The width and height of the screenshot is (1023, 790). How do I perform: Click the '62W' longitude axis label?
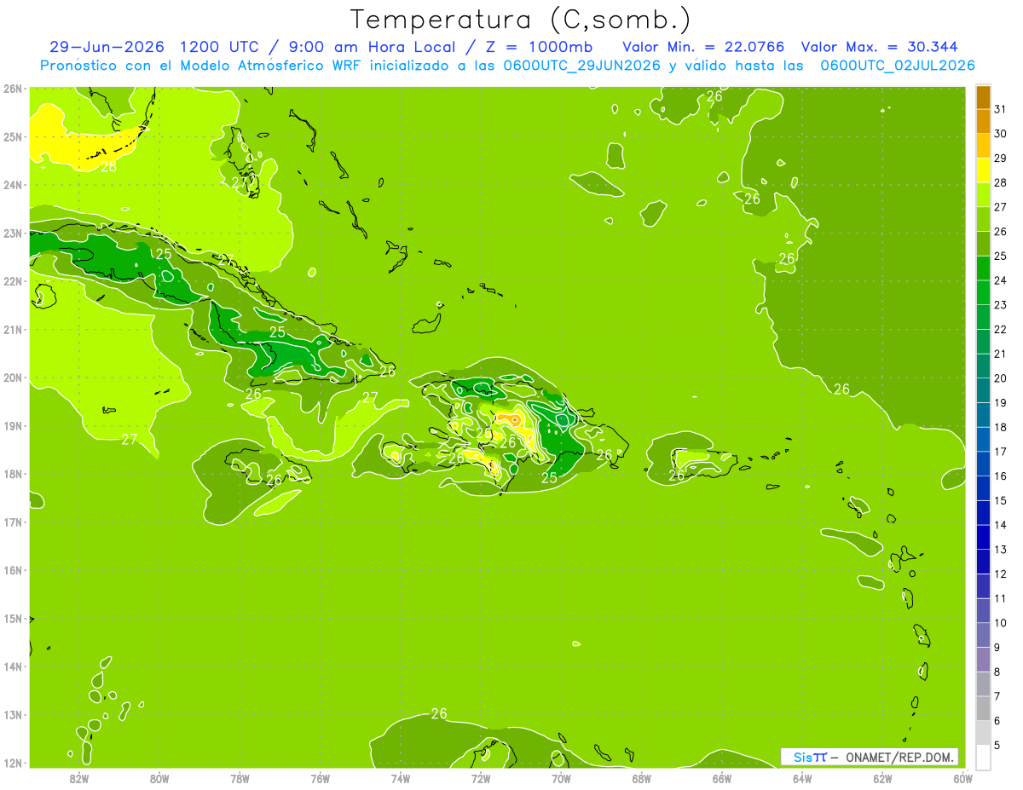[x=882, y=778]
